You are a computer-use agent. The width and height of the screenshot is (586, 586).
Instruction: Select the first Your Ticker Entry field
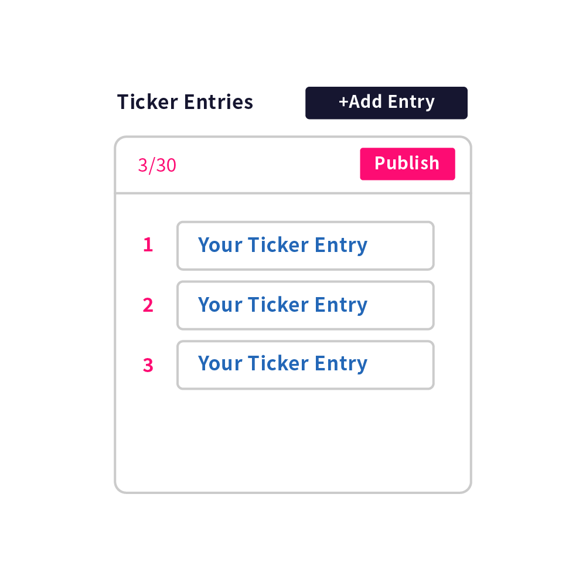click(305, 246)
